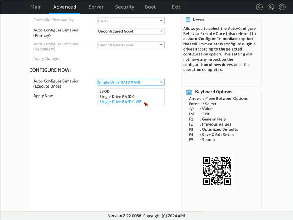The height and width of the screenshot is (220, 293).
Task: Click 'ESC : Exit' entry
Action: click(199, 114)
